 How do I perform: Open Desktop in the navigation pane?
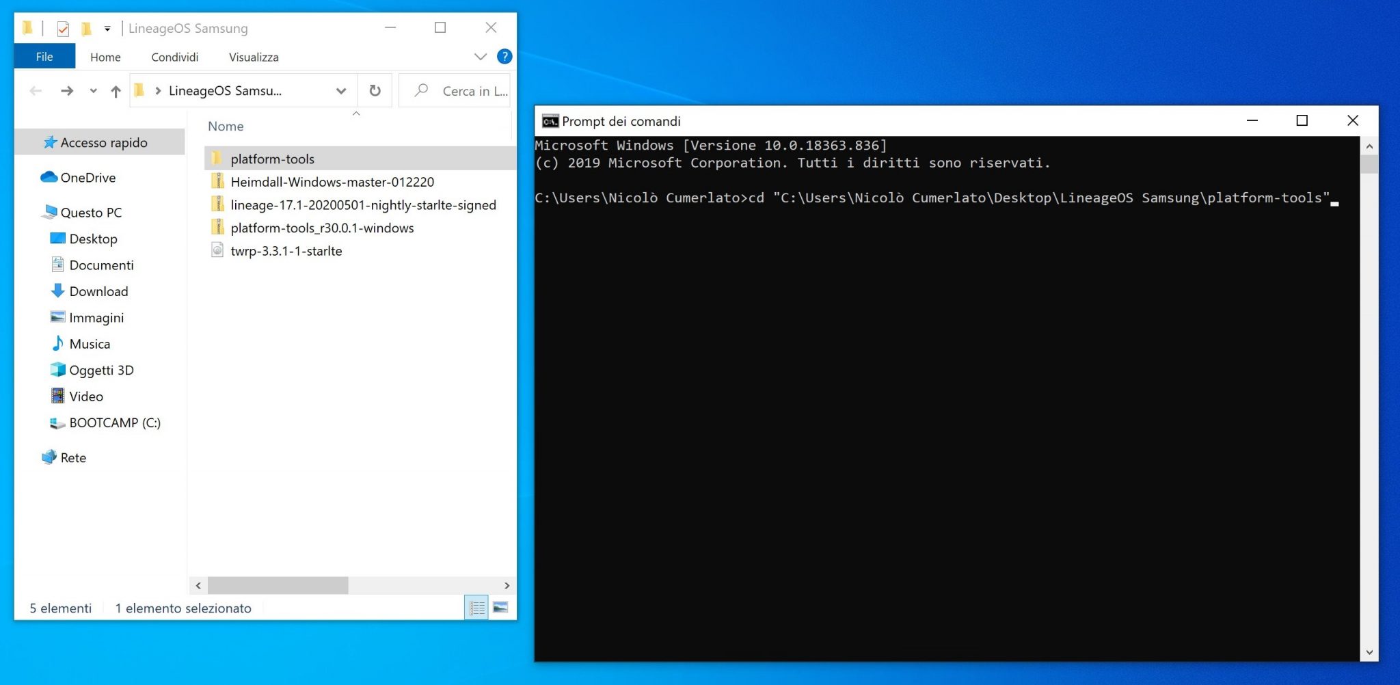(94, 239)
